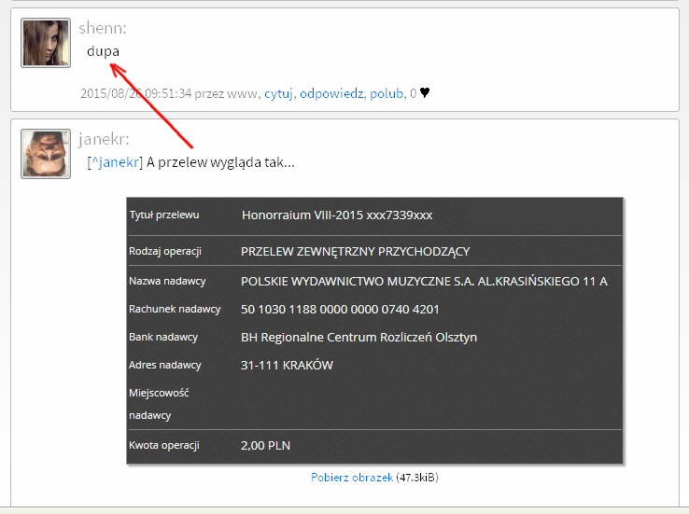Viewport: 689px width, 514px height.
Task: Open janekr's avatar picture
Action: 46,154
